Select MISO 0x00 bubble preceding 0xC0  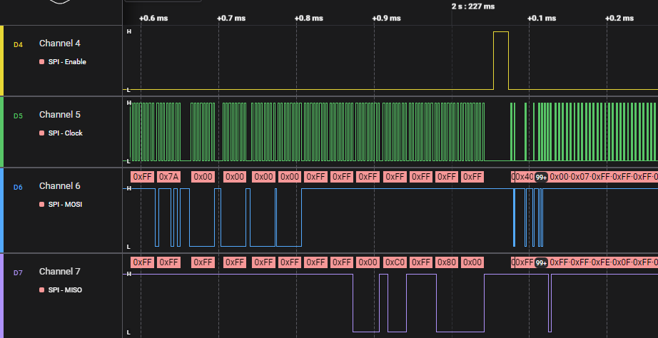click(x=368, y=262)
